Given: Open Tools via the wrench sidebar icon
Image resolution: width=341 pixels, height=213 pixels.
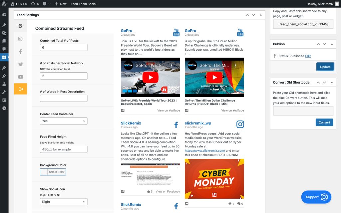Looking at the screenshot, I should click(4, 92).
